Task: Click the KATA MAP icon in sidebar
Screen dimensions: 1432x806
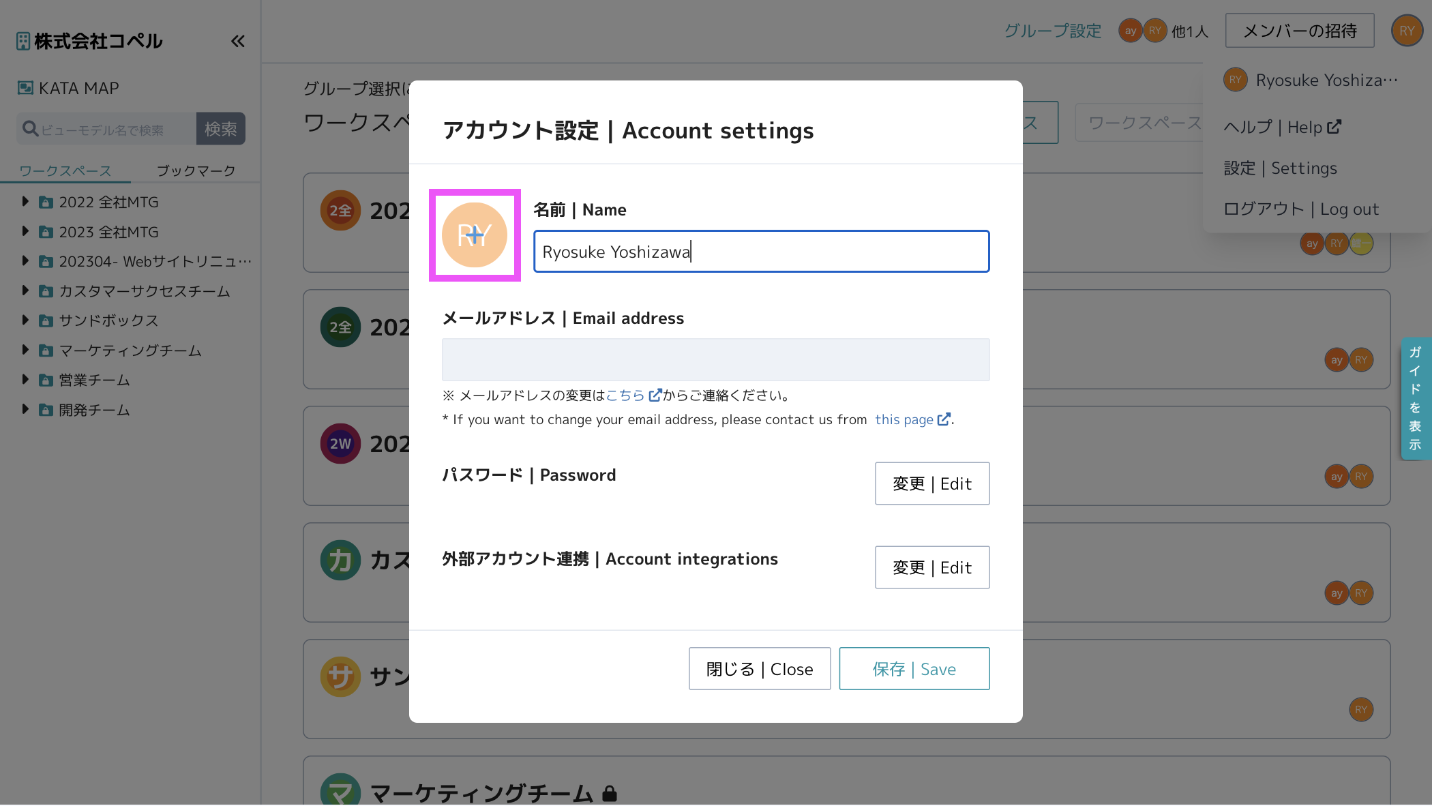Action: coord(25,88)
